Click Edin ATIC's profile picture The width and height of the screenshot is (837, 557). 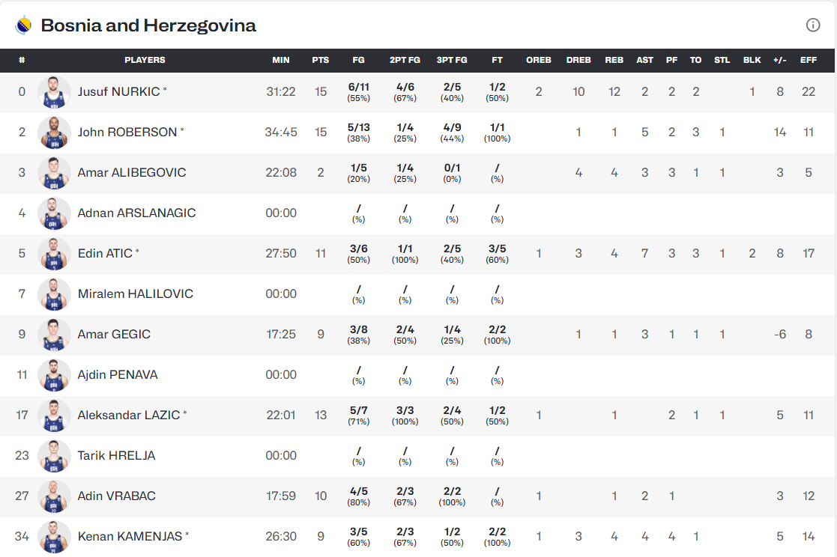(54, 254)
